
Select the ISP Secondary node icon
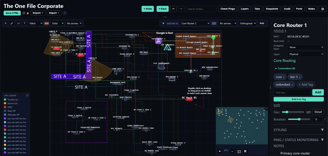point(168,48)
